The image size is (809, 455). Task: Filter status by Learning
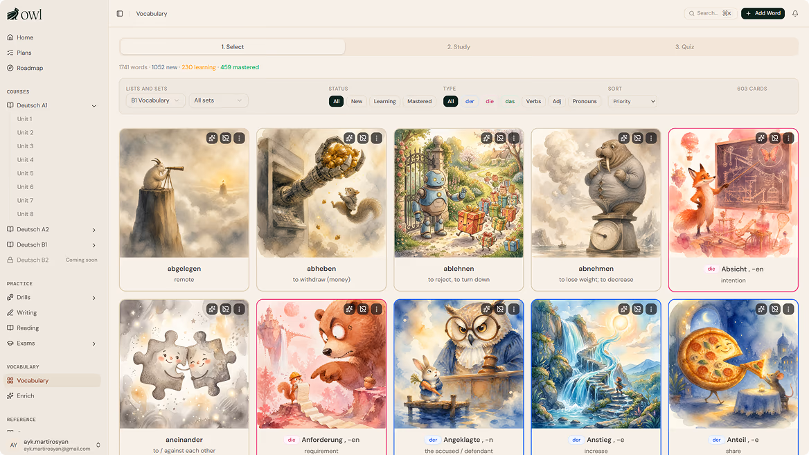pos(385,101)
